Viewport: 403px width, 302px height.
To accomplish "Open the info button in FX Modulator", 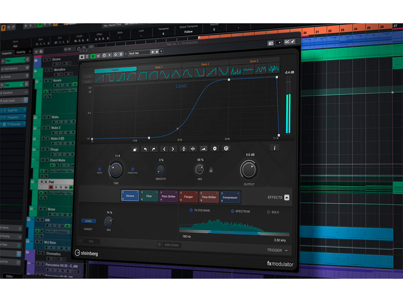I will 274,148.
